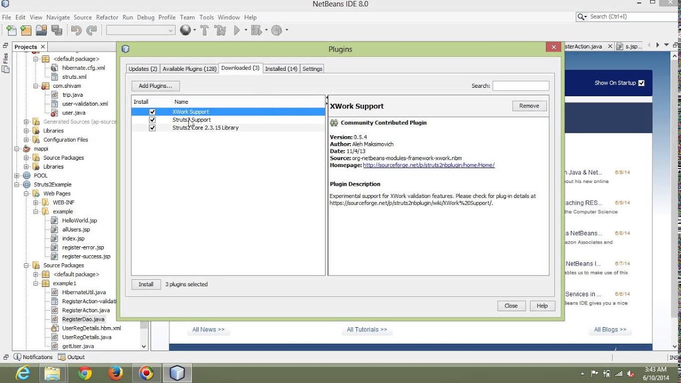
Task: Click the search magnifier icon
Action: click(582, 17)
